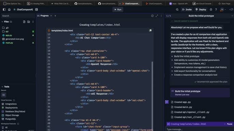Open the user avatar menu
Viewport: 234px width, 131px height.
222,10
